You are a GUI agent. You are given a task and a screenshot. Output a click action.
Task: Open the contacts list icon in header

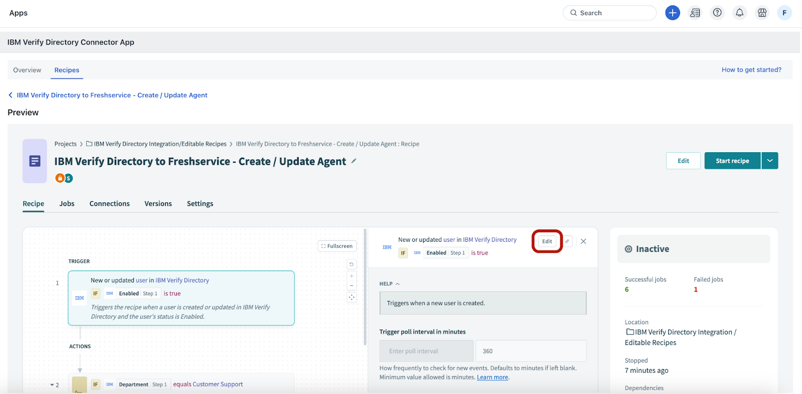(x=695, y=13)
